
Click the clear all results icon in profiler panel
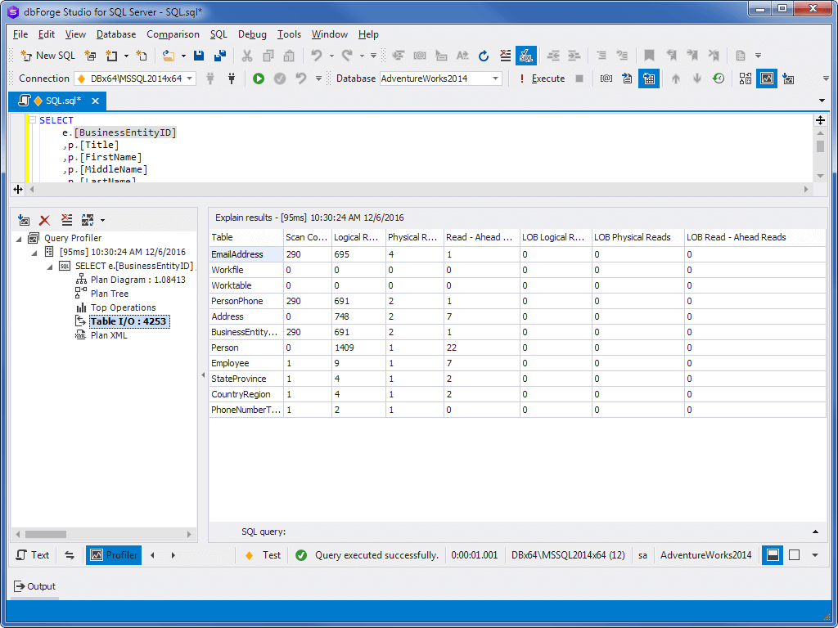click(66, 220)
